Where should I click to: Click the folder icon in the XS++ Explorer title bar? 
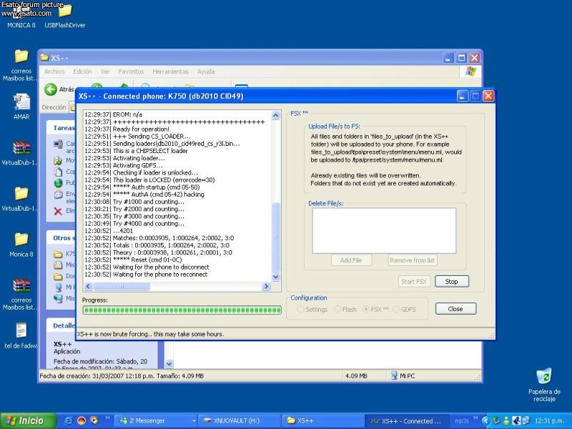[44, 58]
